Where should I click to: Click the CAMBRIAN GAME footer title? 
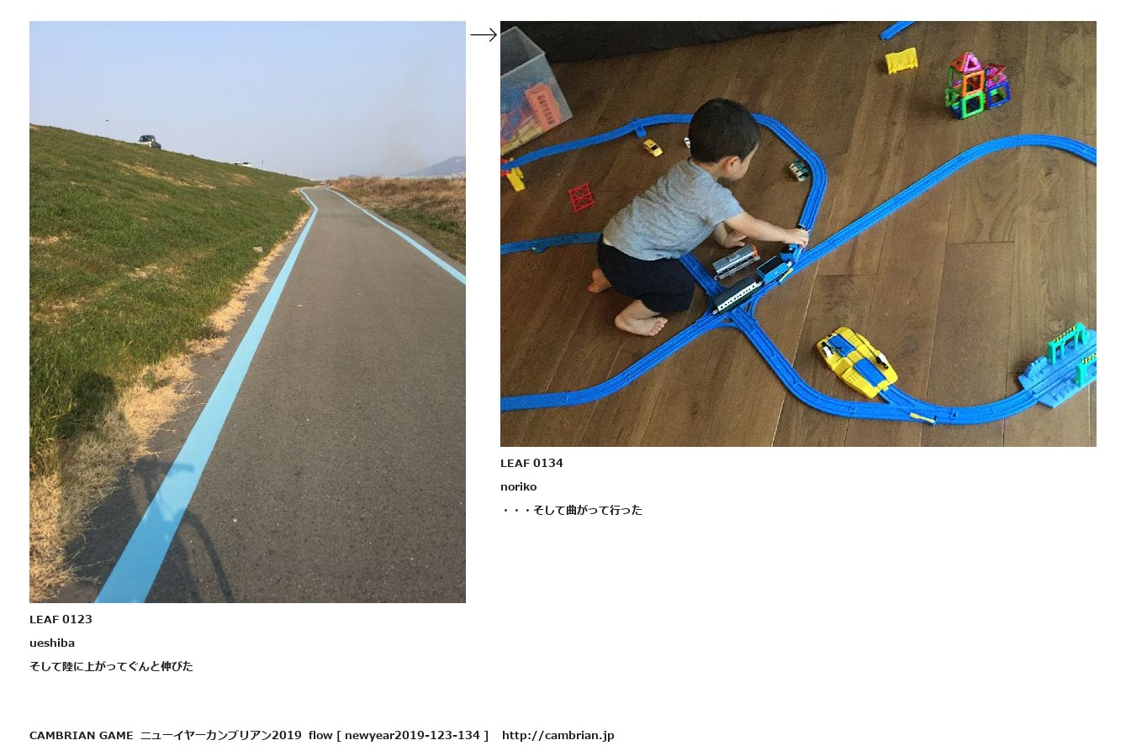pyautogui.click(x=81, y=735)
